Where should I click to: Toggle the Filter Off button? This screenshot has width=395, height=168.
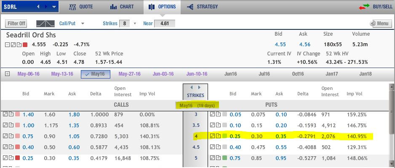point(16,24)
